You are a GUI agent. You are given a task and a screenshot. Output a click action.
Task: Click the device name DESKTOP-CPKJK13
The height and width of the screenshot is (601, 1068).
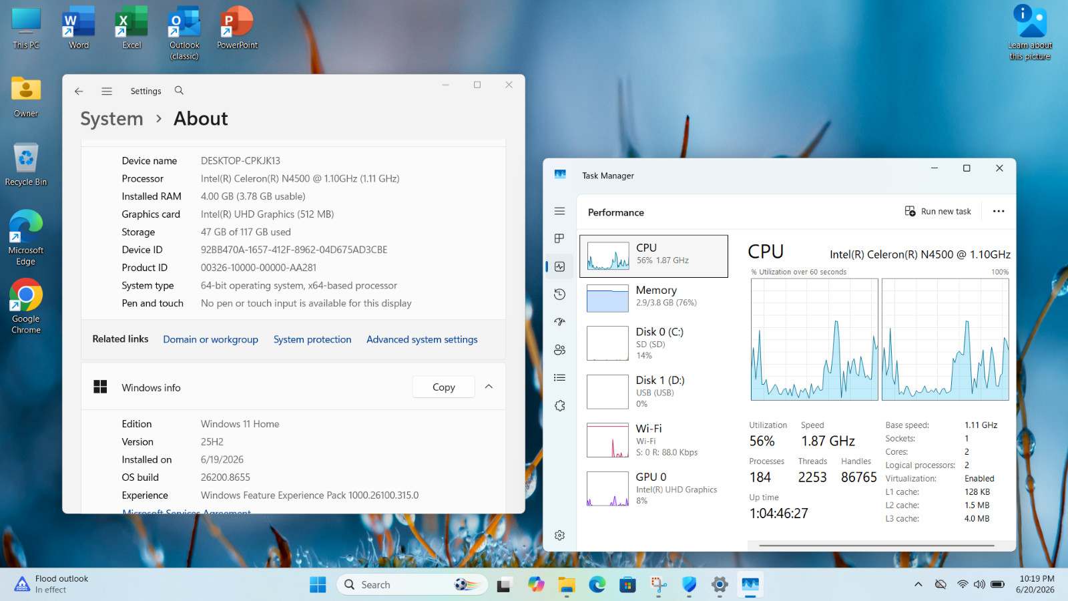pyautogui.click(x=240, y=161)
